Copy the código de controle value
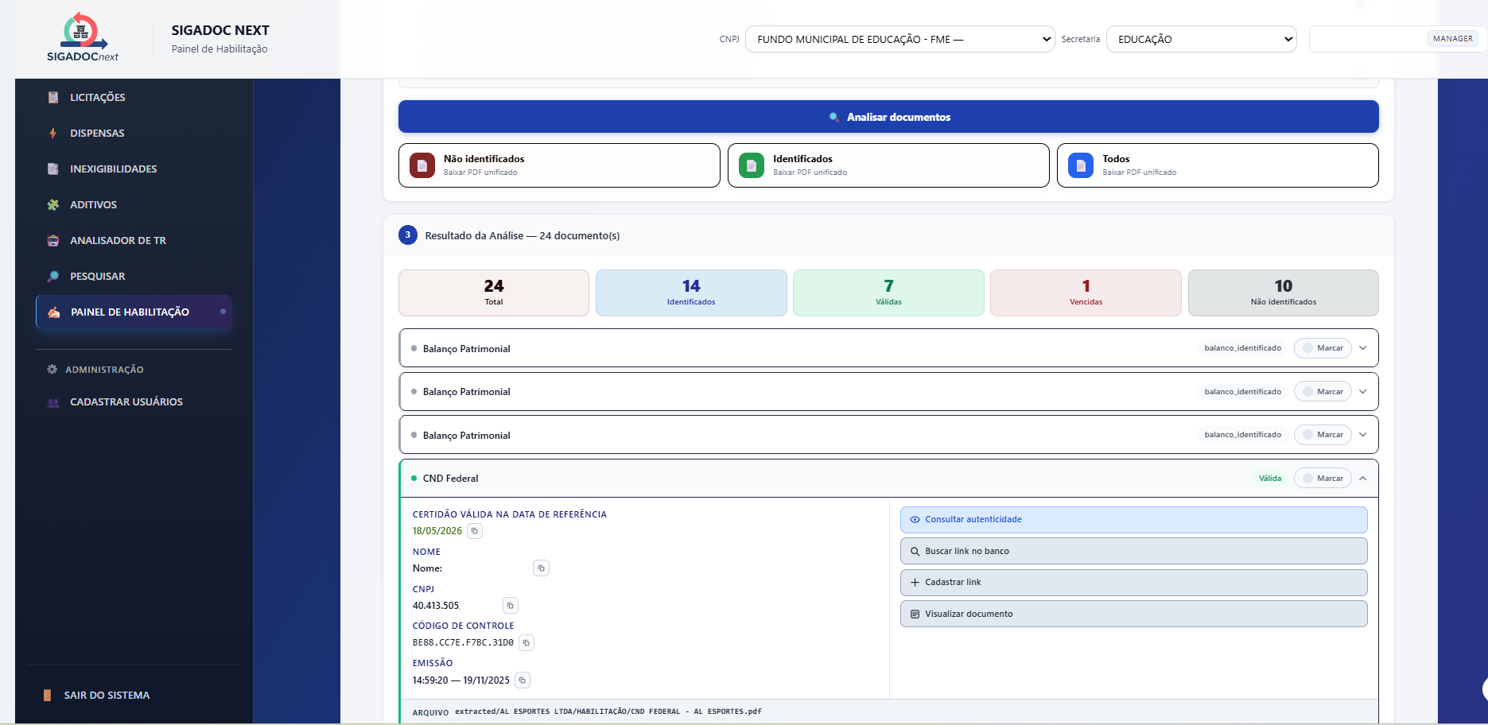 pos(526,643)
